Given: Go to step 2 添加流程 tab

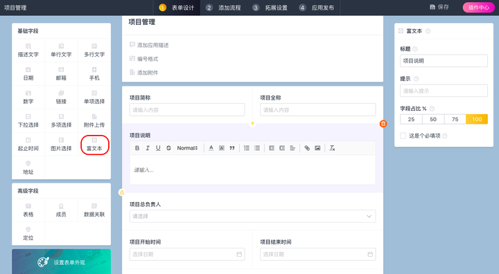Looking at the screenshot, I should 223,8.
